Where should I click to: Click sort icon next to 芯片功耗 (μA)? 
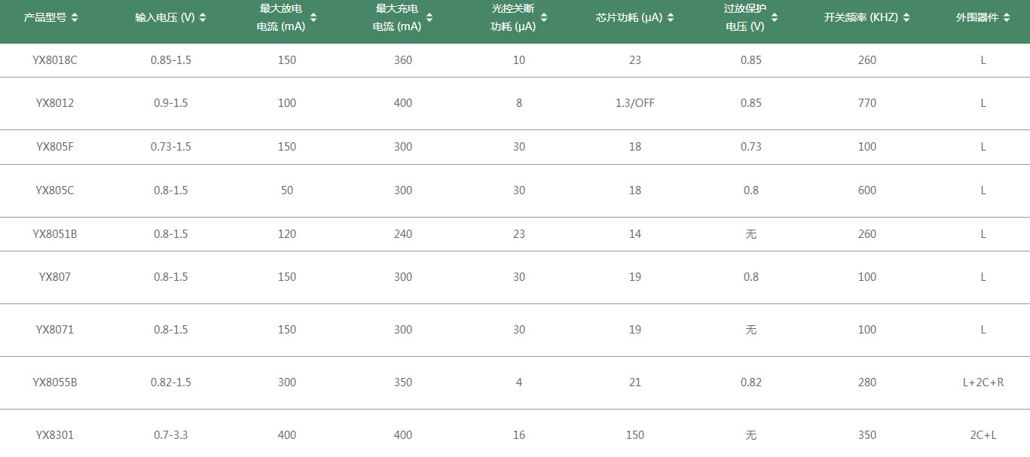pos(671,18)
